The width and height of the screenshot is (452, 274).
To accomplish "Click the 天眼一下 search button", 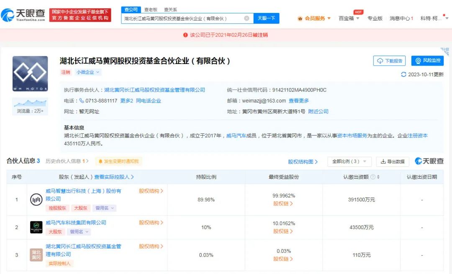I will (x=266, y=18).
